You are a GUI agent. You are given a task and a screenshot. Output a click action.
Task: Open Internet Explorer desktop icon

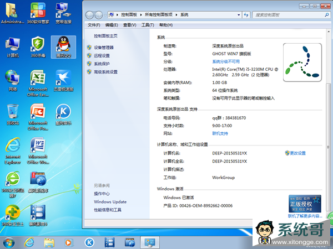13,151
